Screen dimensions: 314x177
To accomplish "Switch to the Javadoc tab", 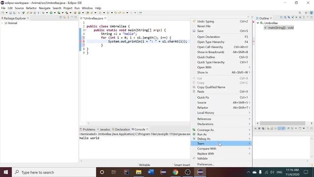I will 104,129.
